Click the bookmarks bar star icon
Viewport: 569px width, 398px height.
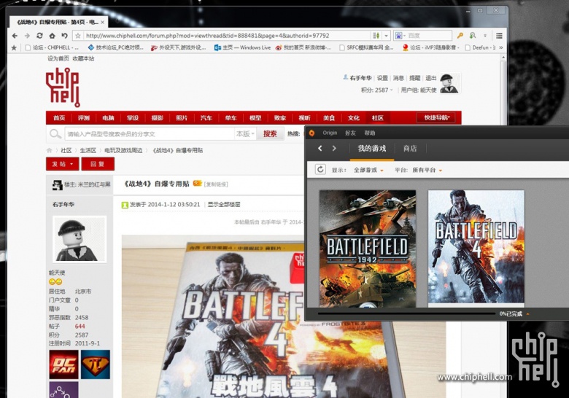click(14, 47)
